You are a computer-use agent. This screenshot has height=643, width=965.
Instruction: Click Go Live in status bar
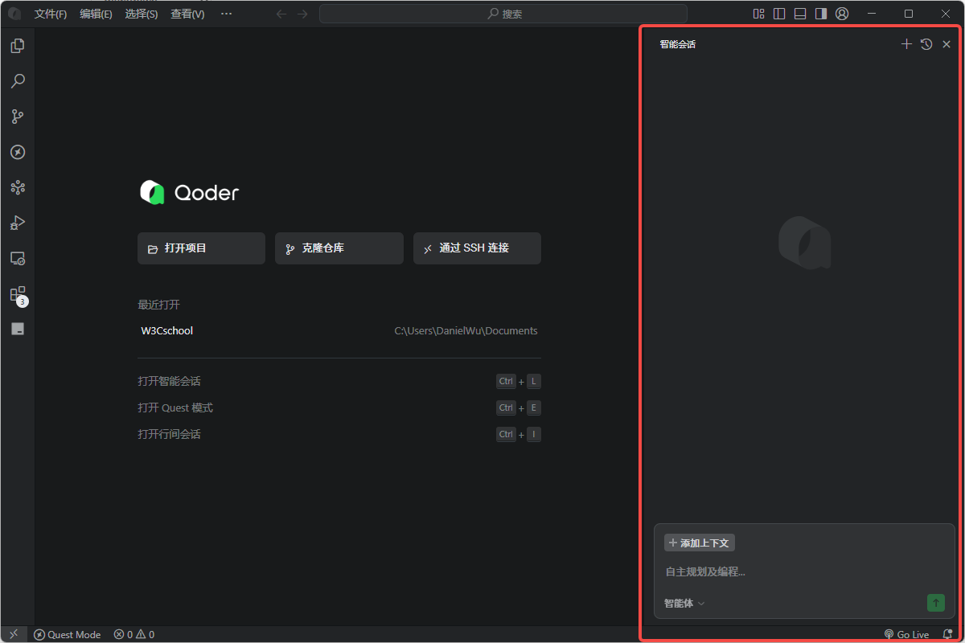click(x=906, y=634)
